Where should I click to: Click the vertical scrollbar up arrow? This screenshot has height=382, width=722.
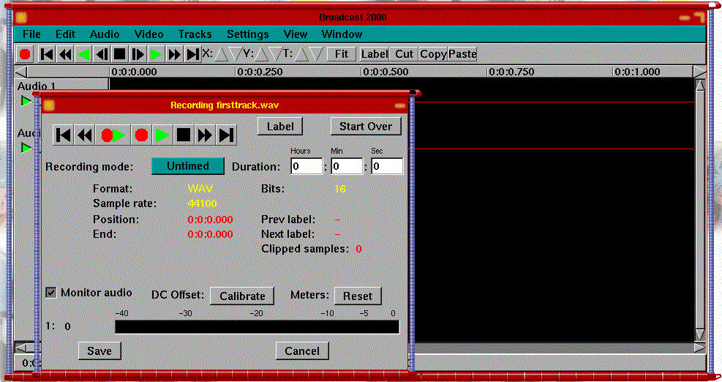click(x=699, y=86)
